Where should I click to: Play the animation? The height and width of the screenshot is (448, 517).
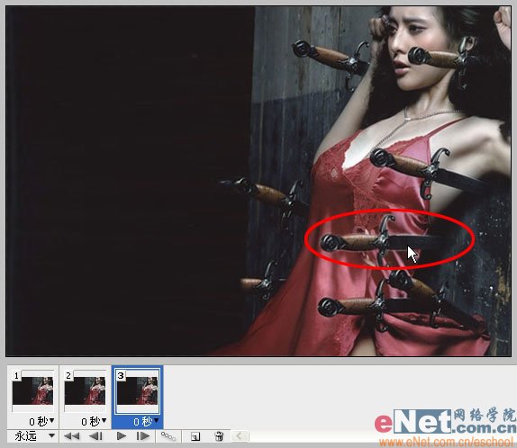pos(122,436)
